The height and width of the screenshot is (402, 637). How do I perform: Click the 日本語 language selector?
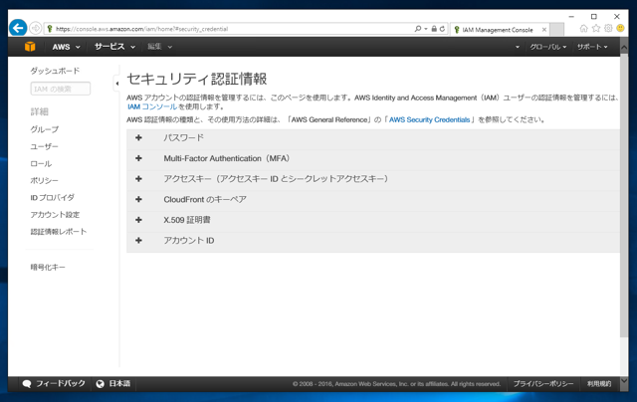pyautogui.click(x=119, y=384)
